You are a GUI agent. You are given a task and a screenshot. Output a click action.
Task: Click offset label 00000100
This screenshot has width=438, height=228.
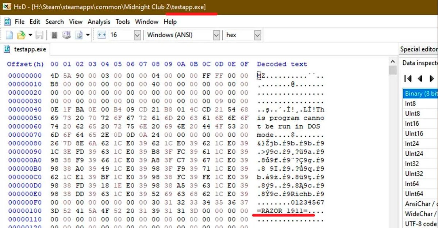point(25,210)
